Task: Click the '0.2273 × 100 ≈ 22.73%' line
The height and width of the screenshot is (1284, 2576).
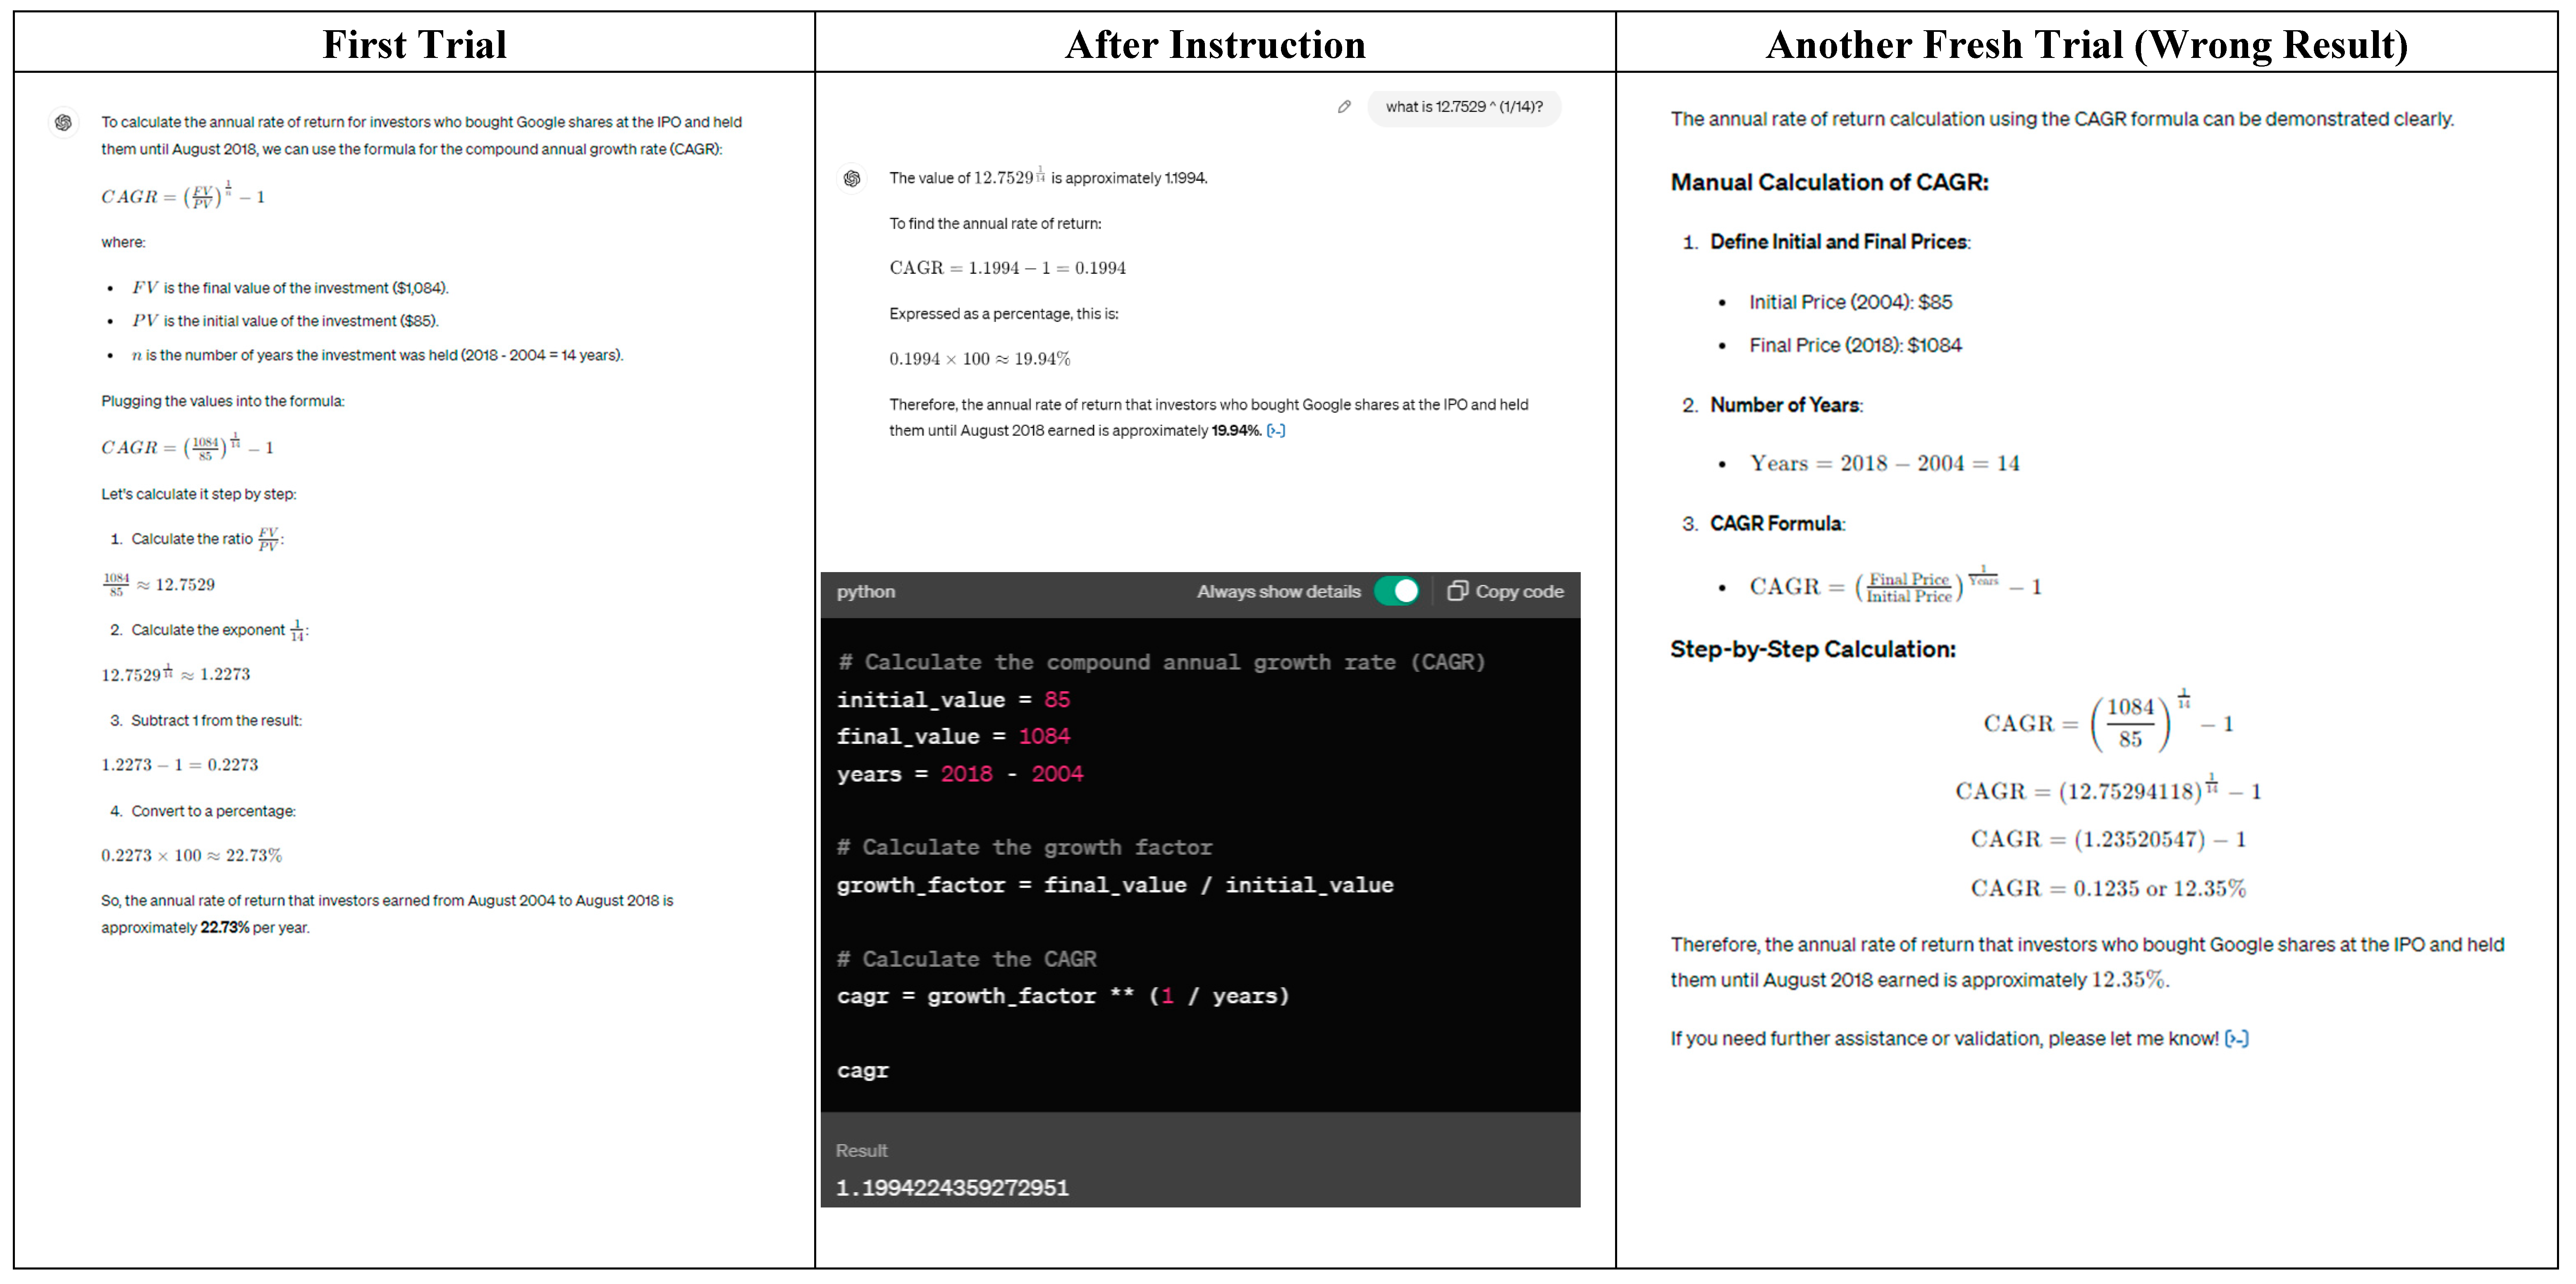Action: pyautogui.click(x=191, y=856)
